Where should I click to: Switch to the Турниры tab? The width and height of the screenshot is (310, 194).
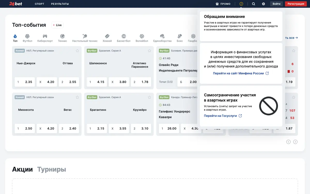click(52, 169)
